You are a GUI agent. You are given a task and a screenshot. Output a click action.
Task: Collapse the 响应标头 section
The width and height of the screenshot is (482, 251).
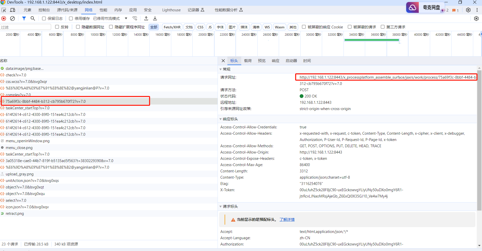pyautogui.click(x=221, y=119)
